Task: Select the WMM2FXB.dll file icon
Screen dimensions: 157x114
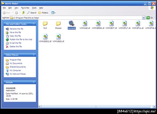Action: pos(151,23)
